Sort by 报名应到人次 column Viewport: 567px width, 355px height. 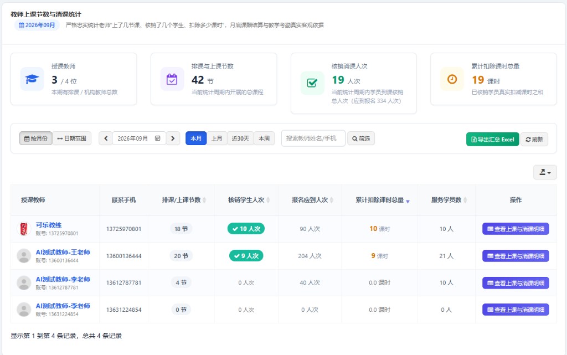click(x=332, y=200)
